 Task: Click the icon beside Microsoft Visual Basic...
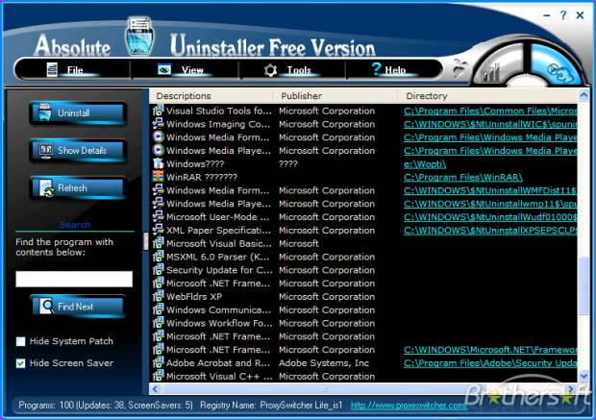click(158, 243)
